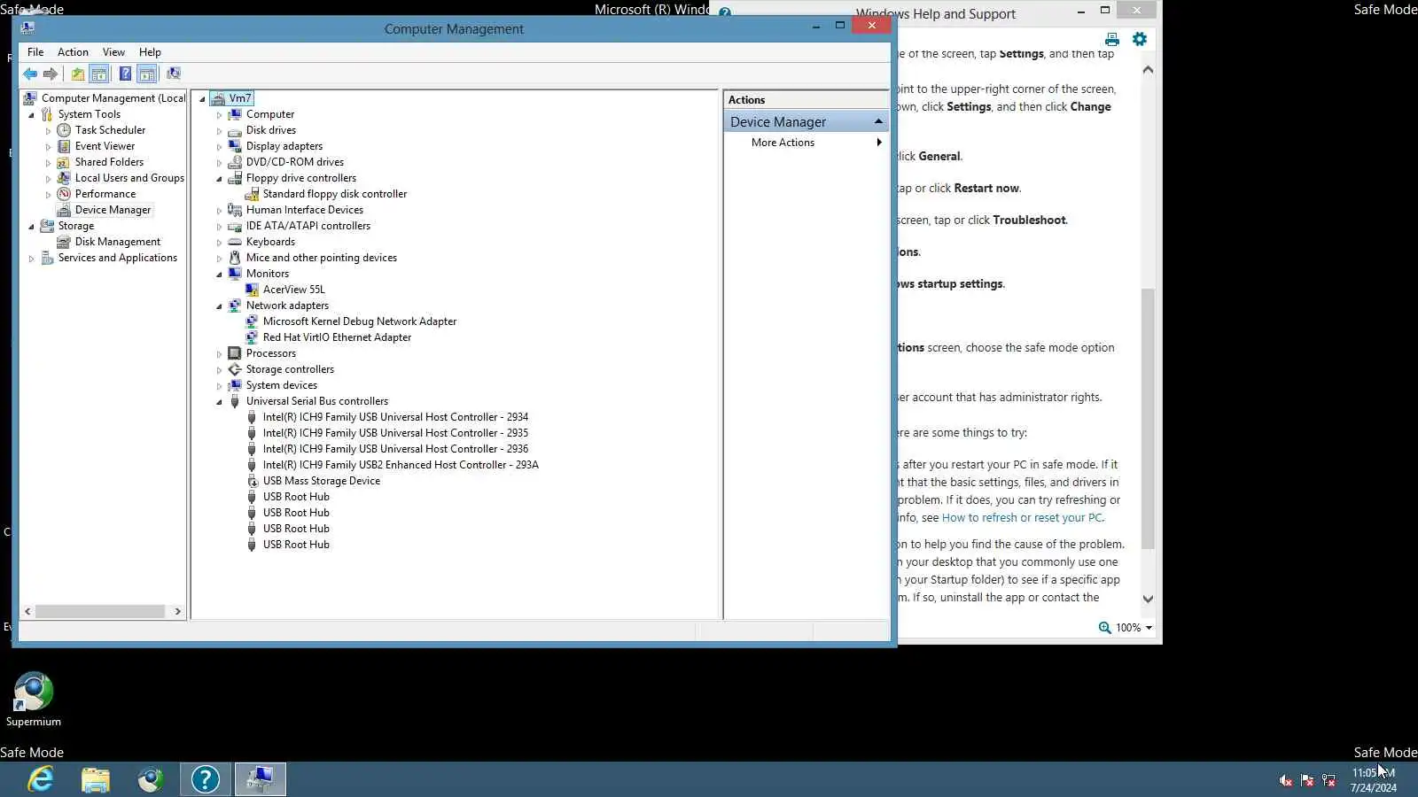Select the Keyboards category
The width and height of the screenshot is (1418, 797).
coord(270,242)
